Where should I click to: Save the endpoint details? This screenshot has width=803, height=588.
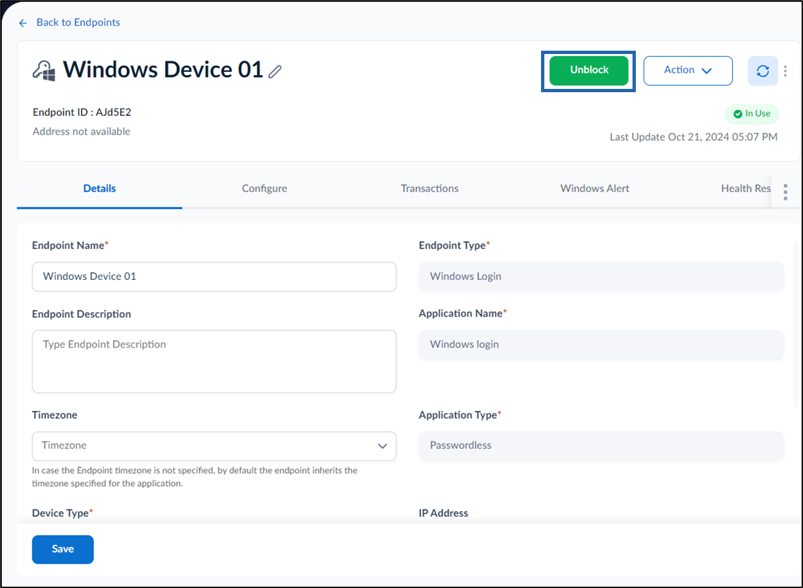pyautogui.click(x=63, y=549)
